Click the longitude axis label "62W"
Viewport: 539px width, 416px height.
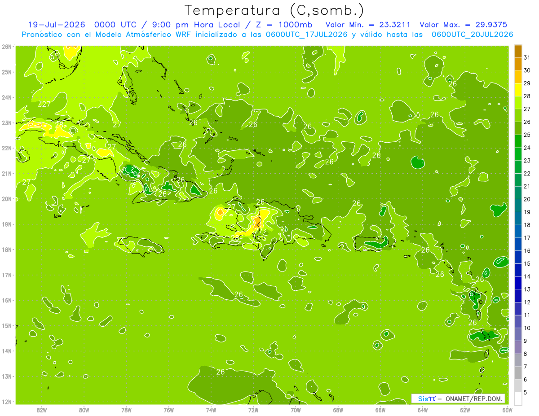coord(465,410)
